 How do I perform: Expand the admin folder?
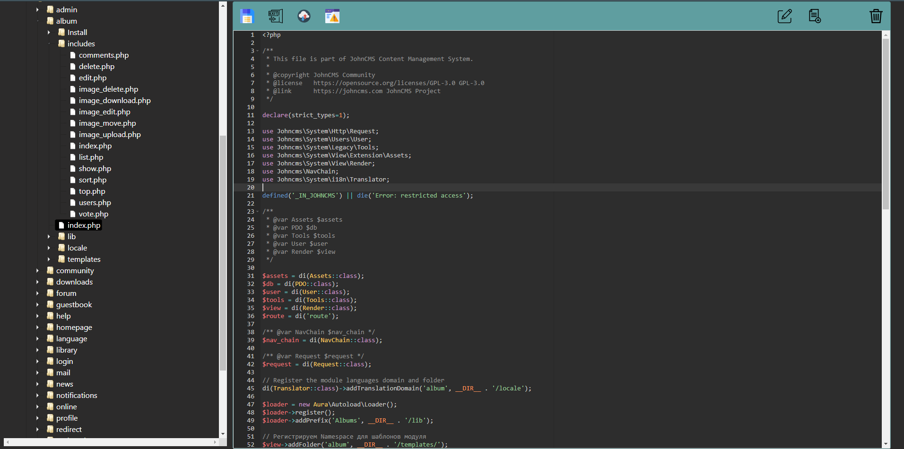(x=38, y=9)
